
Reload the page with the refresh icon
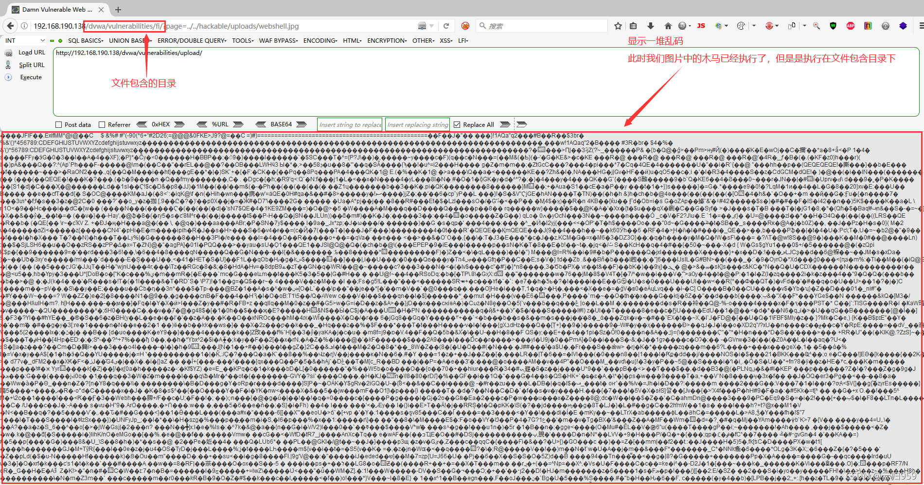[446, 26]
